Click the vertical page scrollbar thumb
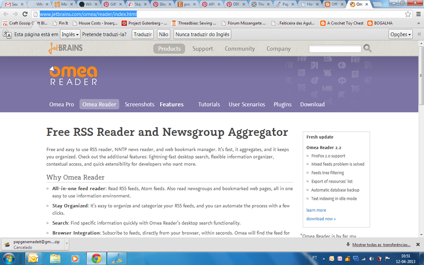 click(x=421, y=76)
